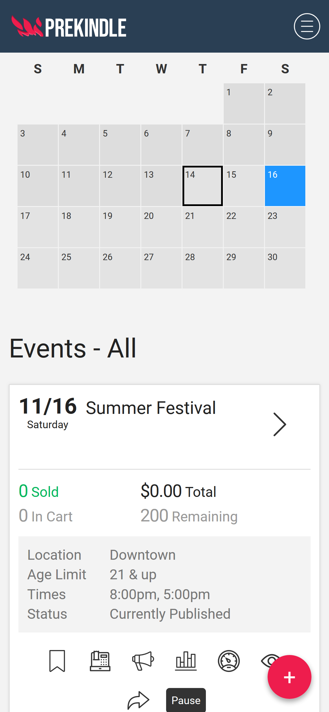The width and height of the screenshot is (329, 712).
Task: Select the highlighted date 16 on calendar
Action: click(x=285, y=186)
